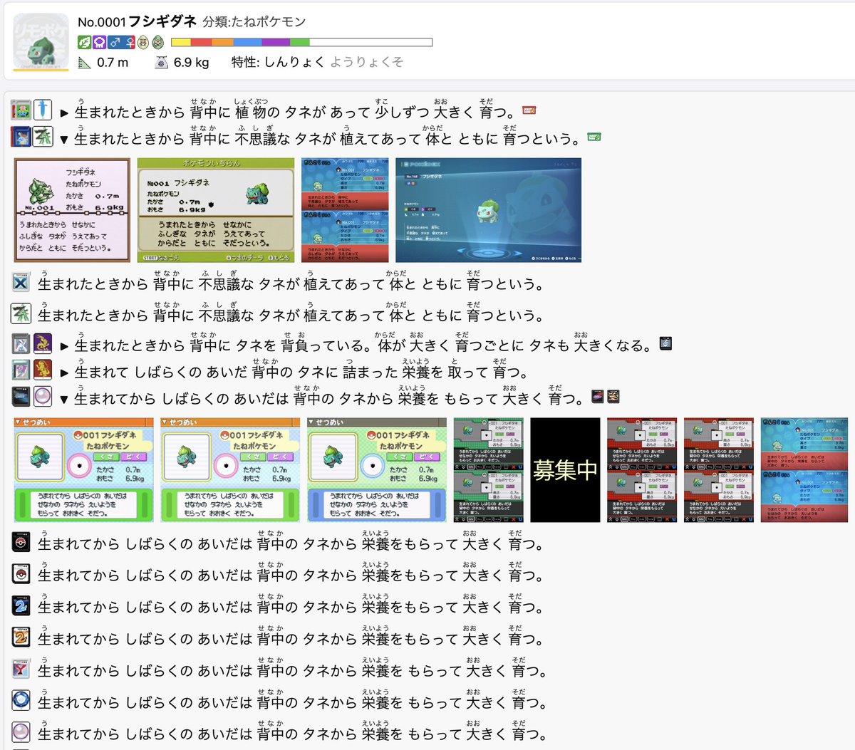Click しんりょく ability text

[294, 63]
